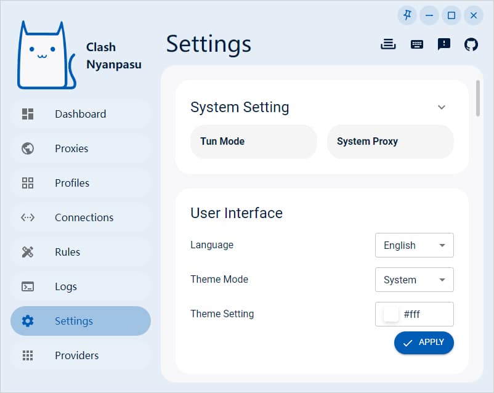Open the GitHub repository icon
This screenshot has height=393, width=494.
(471, 44)
